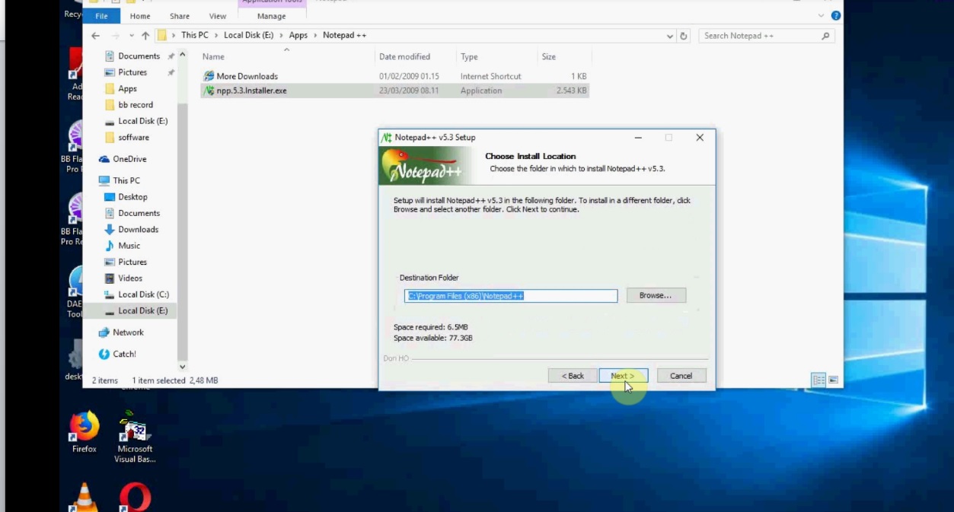
Task: Open the Apps folder in sidebar
Action: coord(127,89)
